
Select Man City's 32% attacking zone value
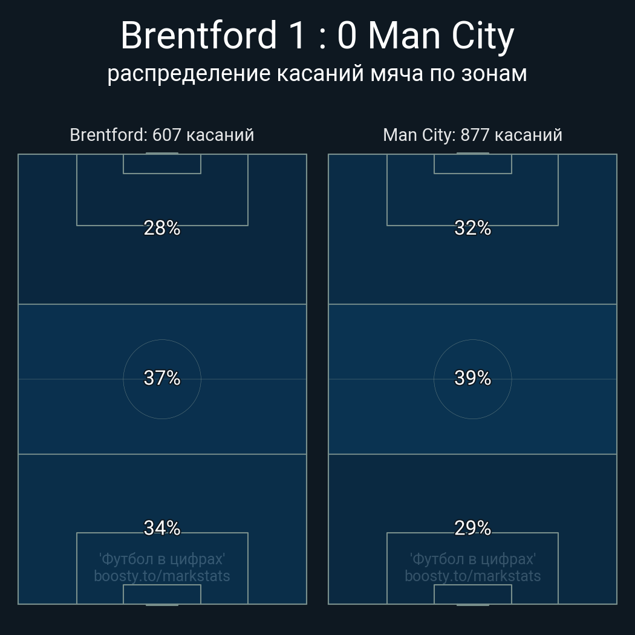(x=472, y=228)
